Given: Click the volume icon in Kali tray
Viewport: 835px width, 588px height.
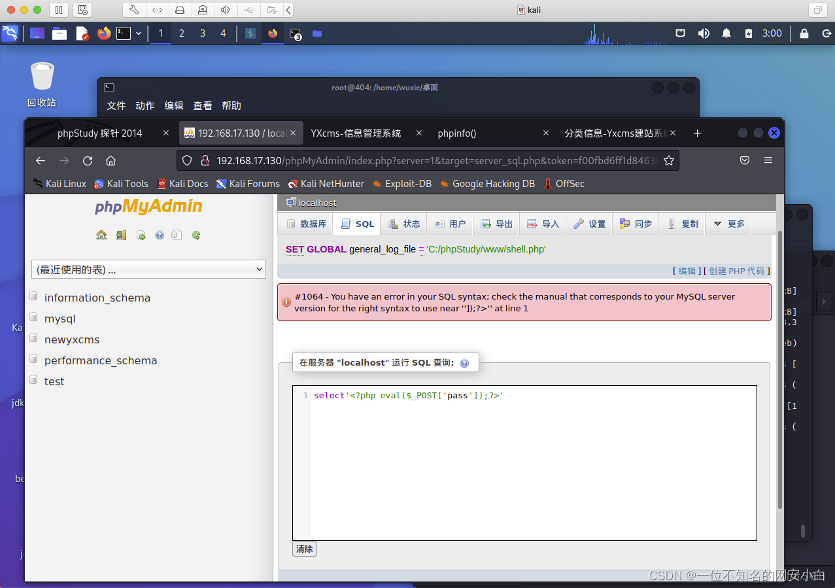Looking at the screenshot, I should tap(704, 33).
